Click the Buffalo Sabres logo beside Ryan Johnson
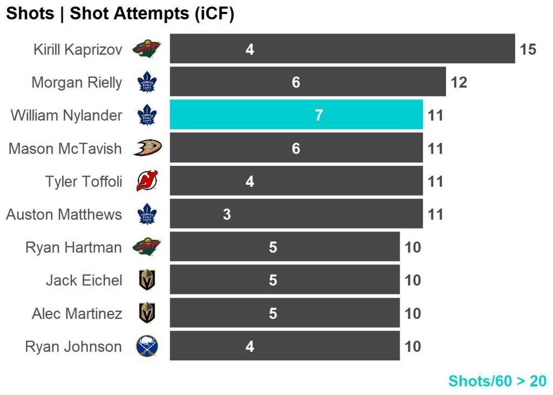The image size is (553, 395). 146,346
